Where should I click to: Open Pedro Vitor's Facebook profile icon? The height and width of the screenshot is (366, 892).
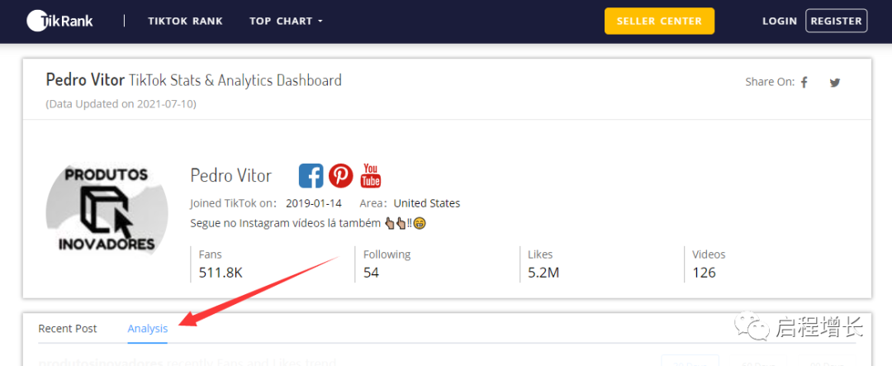tap(311, 176)
